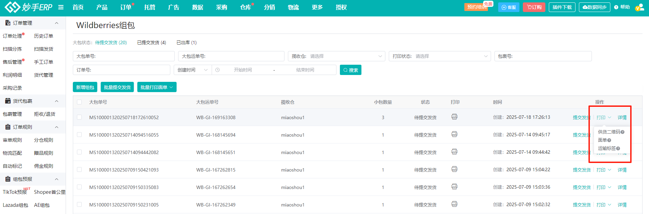This screenshot has height=214, width=649.
Task: Click the 结束时间 end date field
Action: coord(305,70)
